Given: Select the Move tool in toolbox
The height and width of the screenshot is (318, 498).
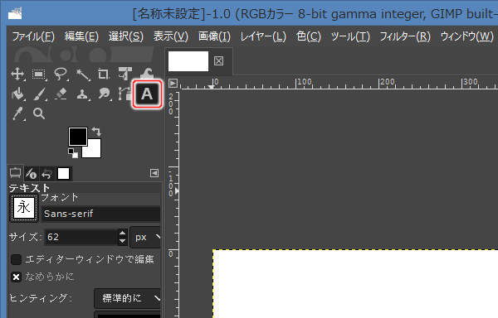Looking at the screenshot, I should (17, 75).
